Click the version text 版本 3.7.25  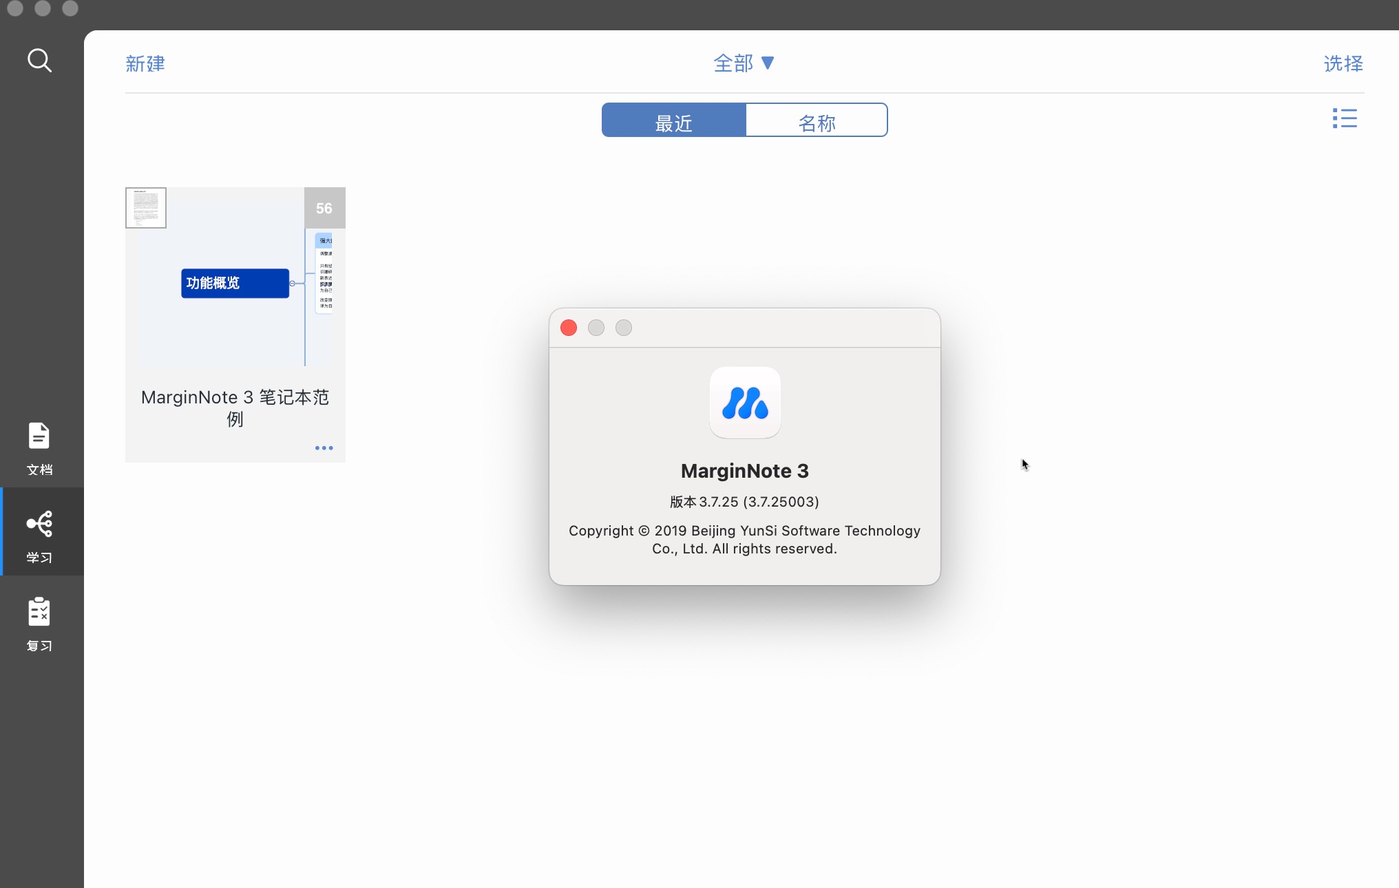pos(745,502)
